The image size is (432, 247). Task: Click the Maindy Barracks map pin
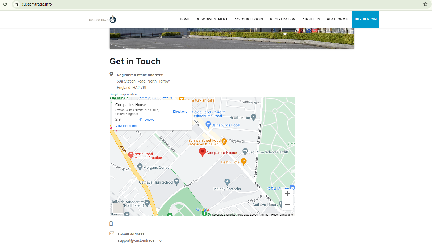click(x=227, y=182)
